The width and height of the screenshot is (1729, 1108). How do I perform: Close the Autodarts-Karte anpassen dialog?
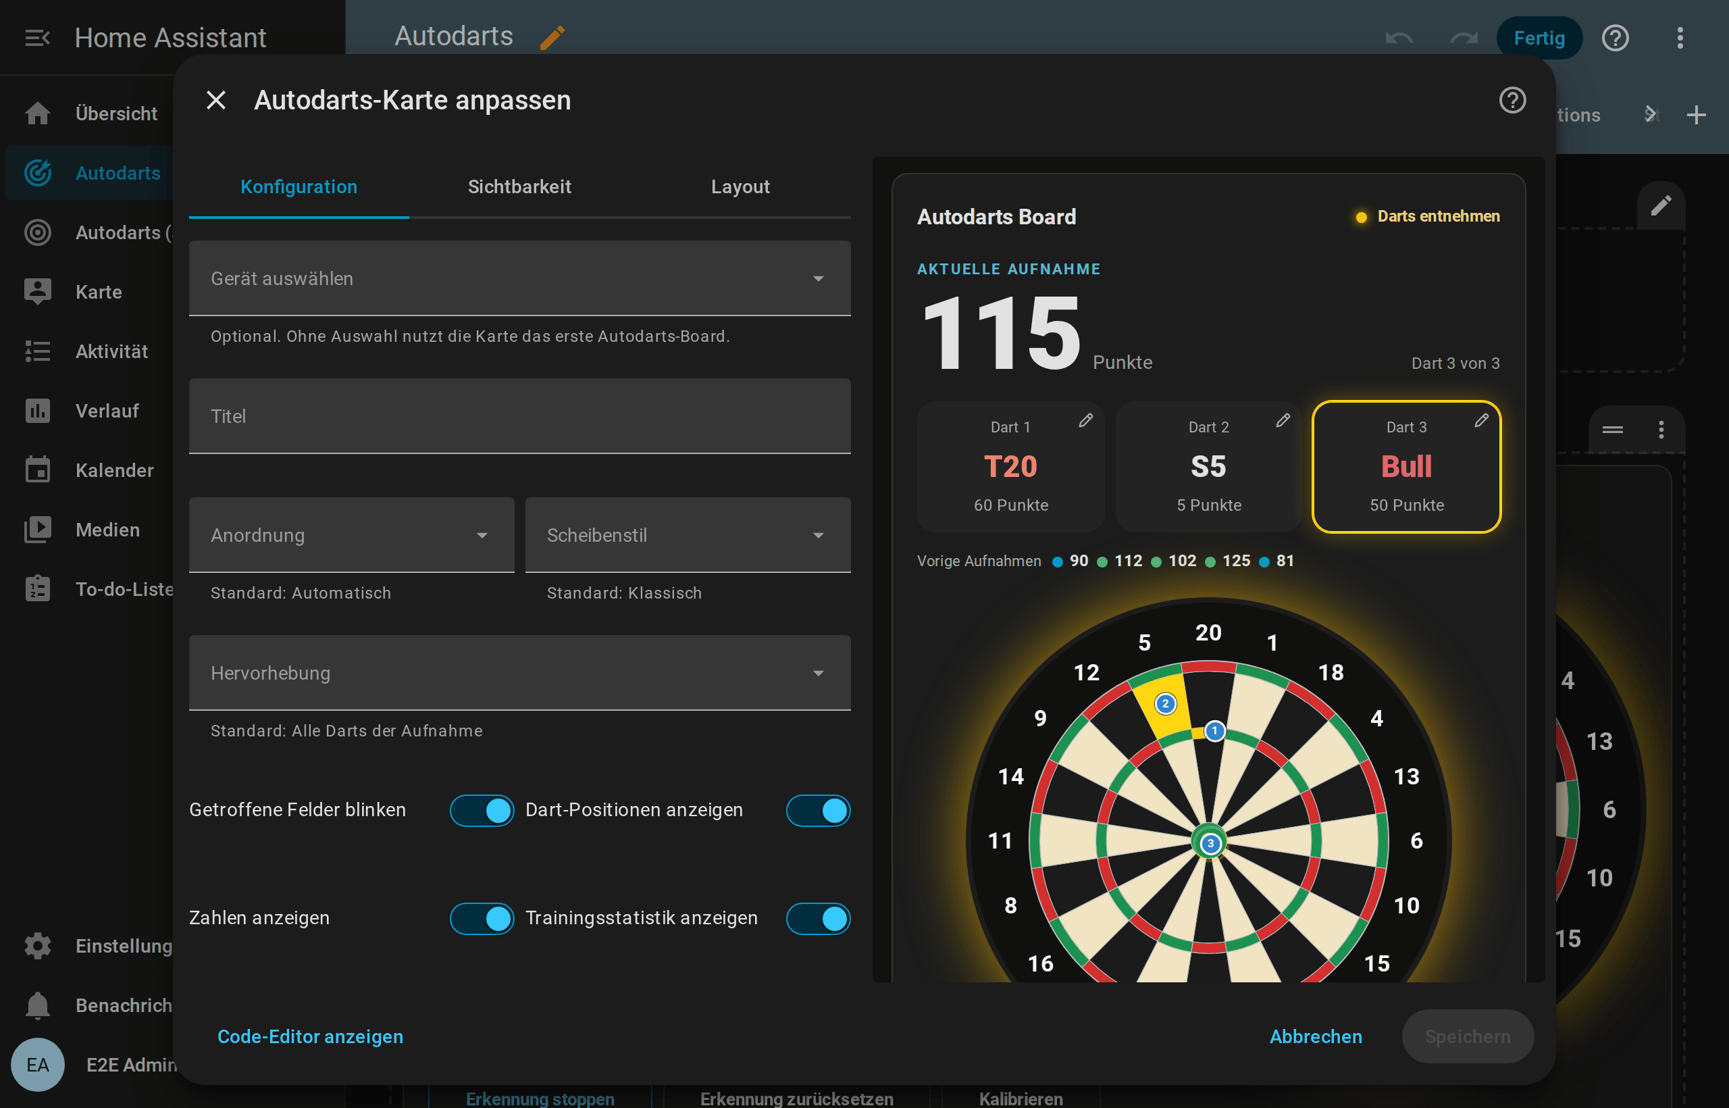(215, 100)
